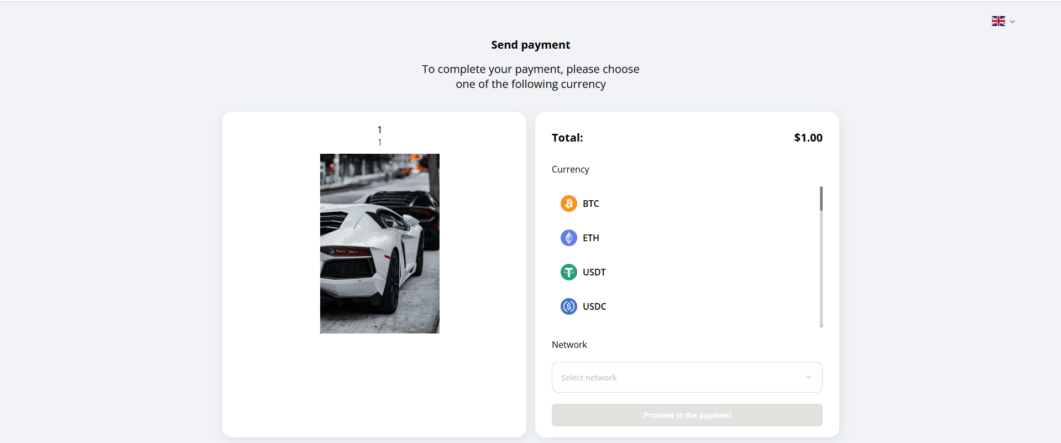
Task: Click the Network section label
Action: [x=569, y=345]
